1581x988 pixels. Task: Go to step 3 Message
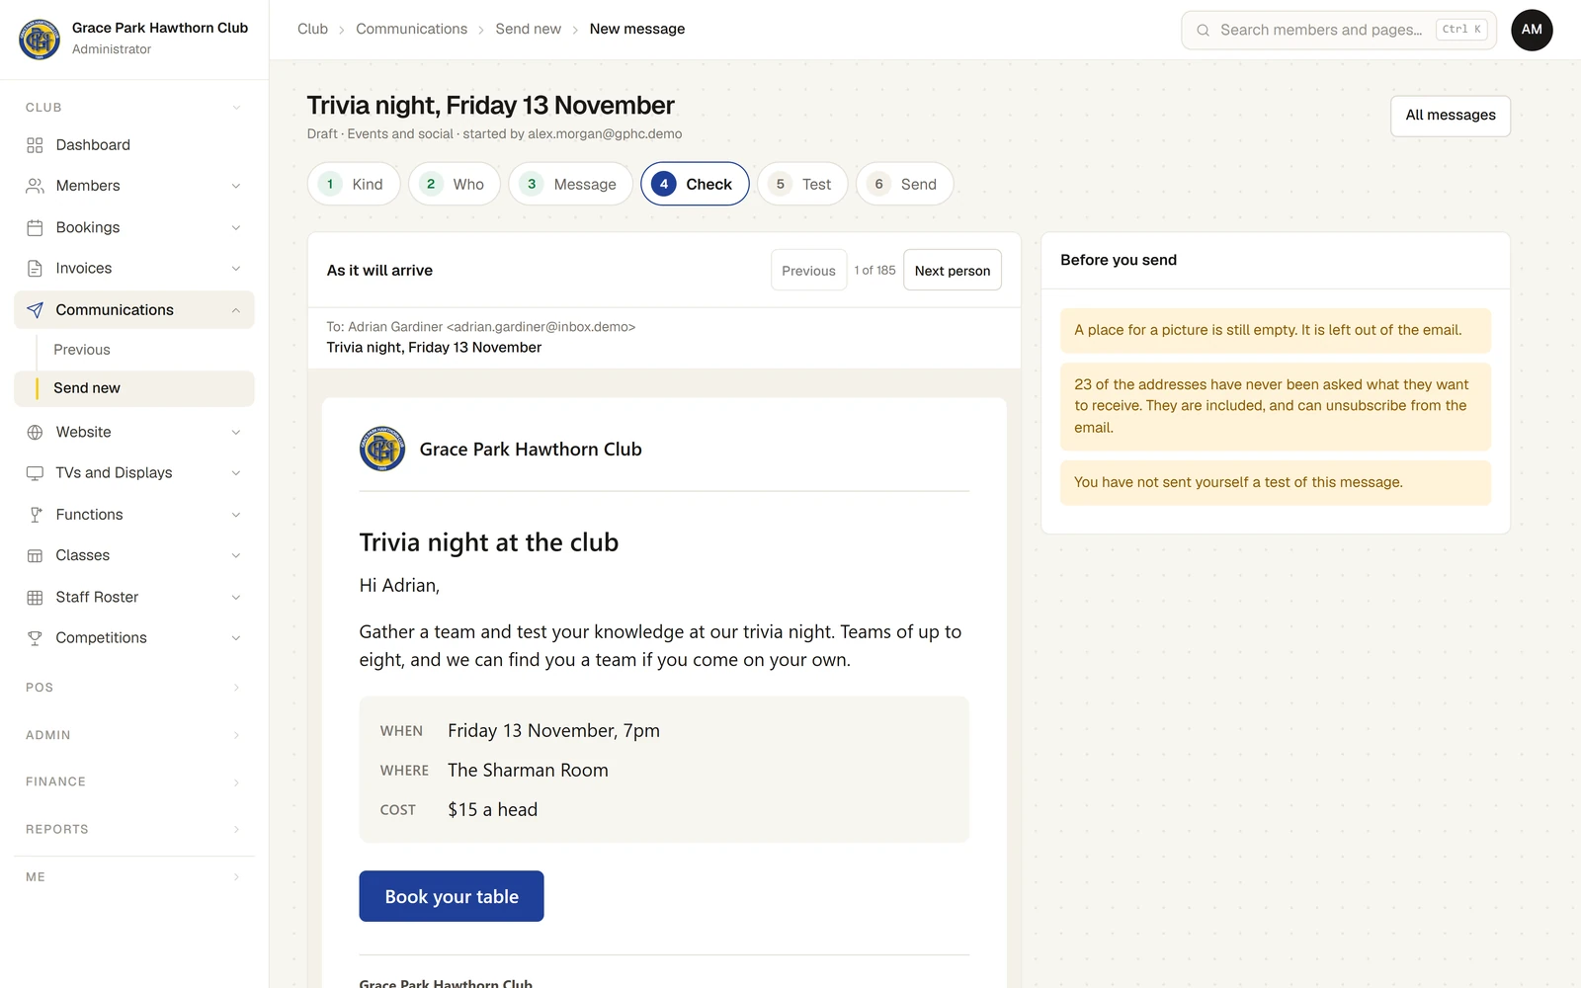point(570,184)
